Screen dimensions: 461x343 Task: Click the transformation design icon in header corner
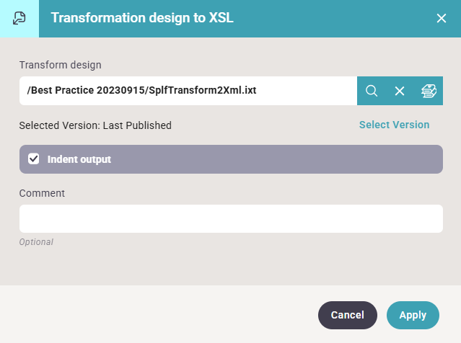(19, 19)
